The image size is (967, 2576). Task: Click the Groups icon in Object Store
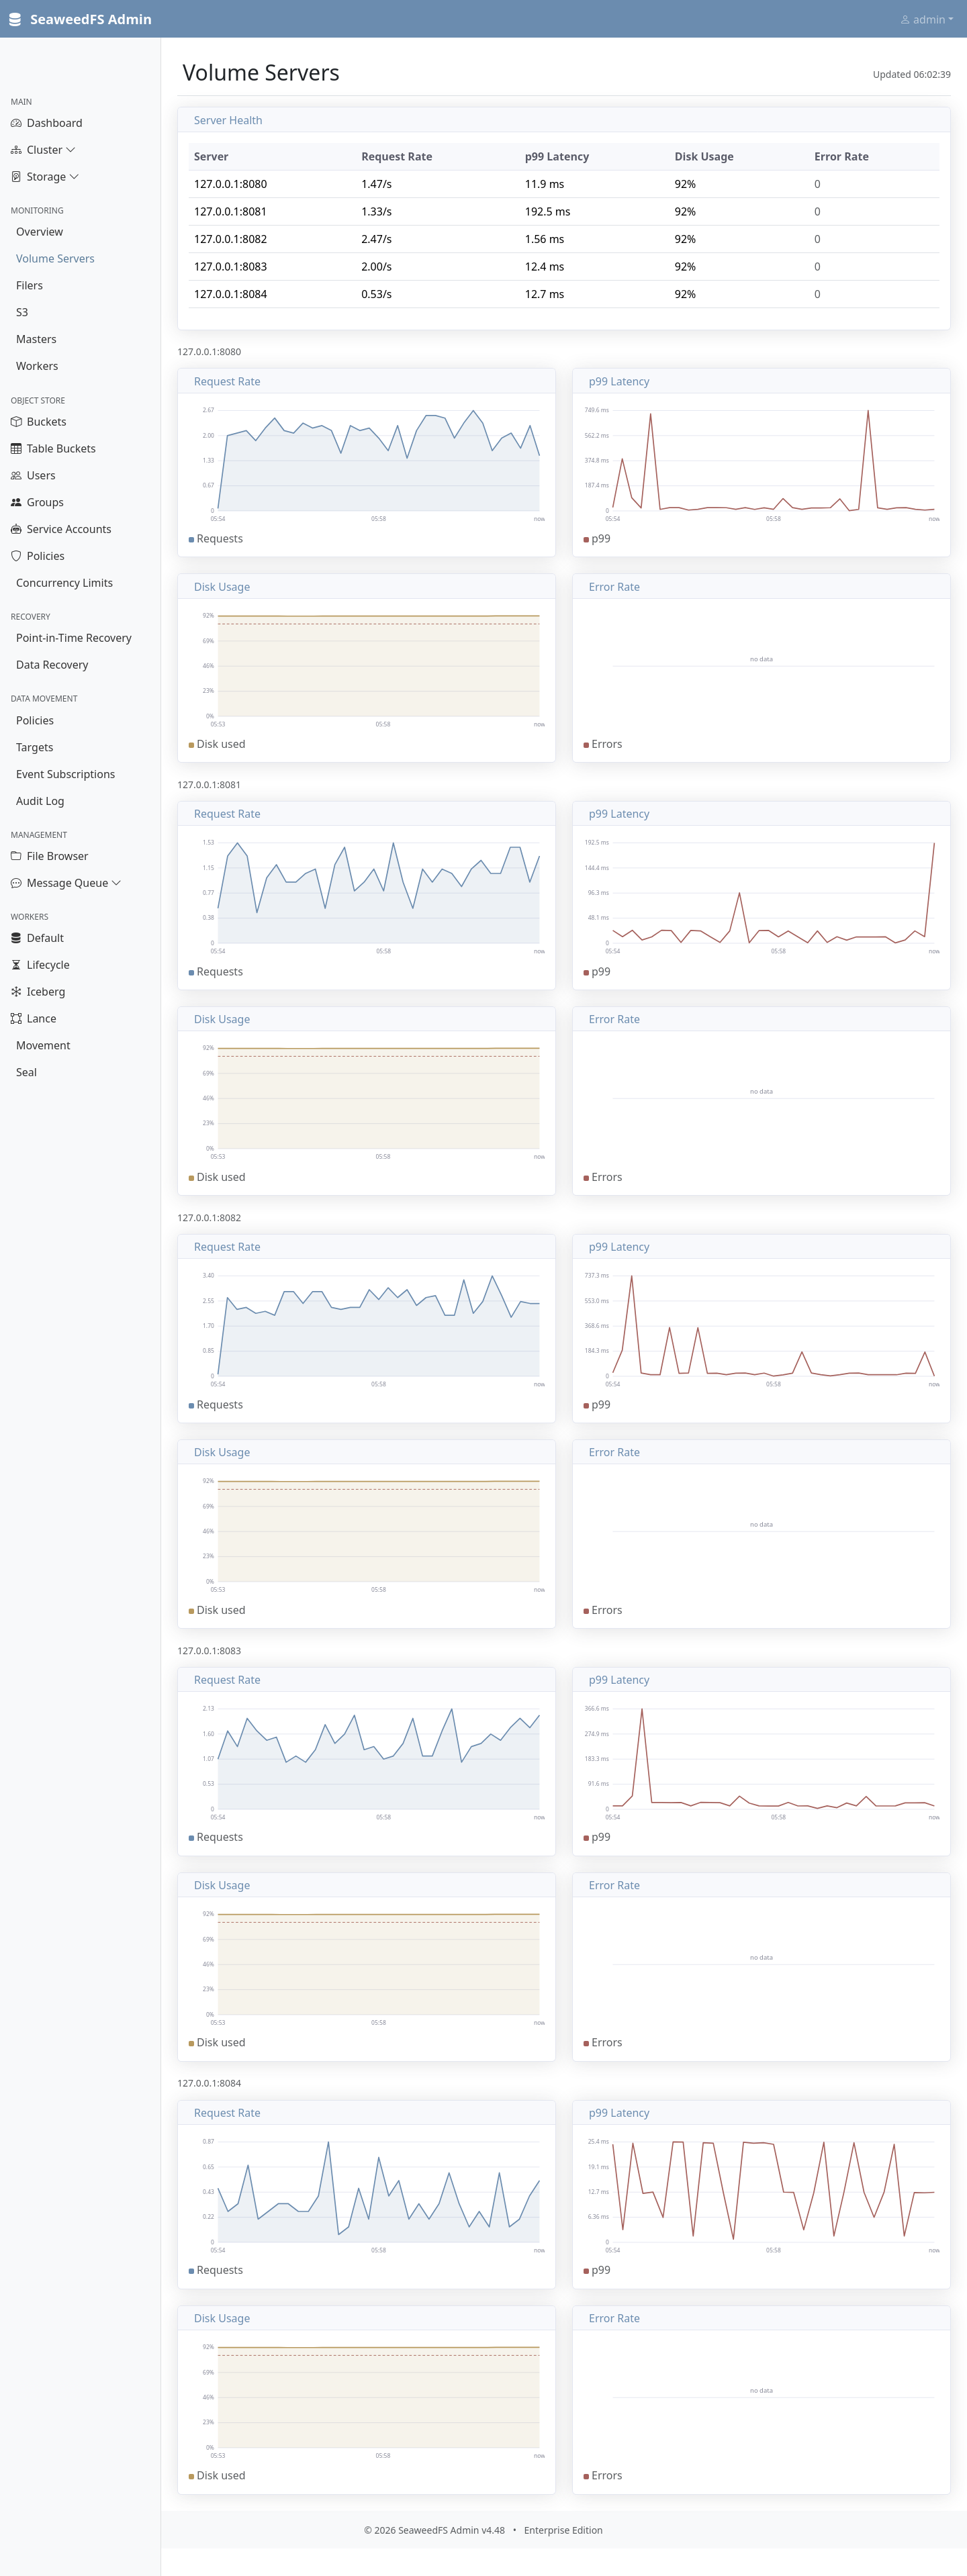tap(16, 503)
